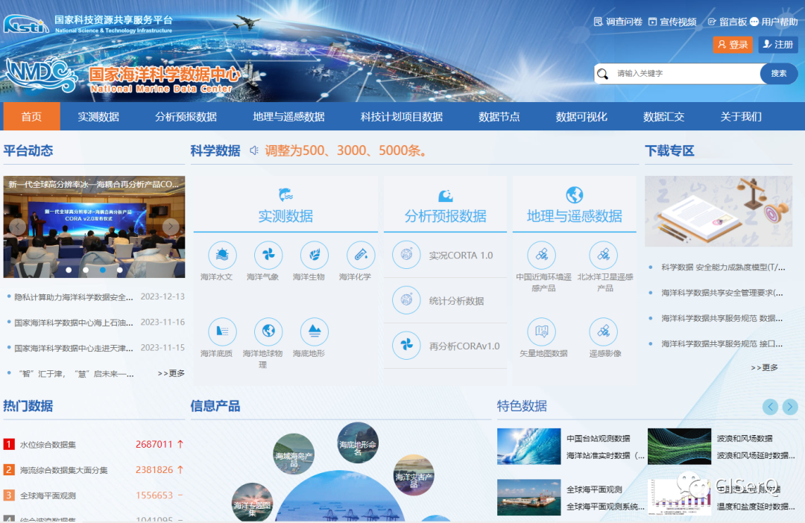Open 水位综合数据集 in hot data

(48, 445)
